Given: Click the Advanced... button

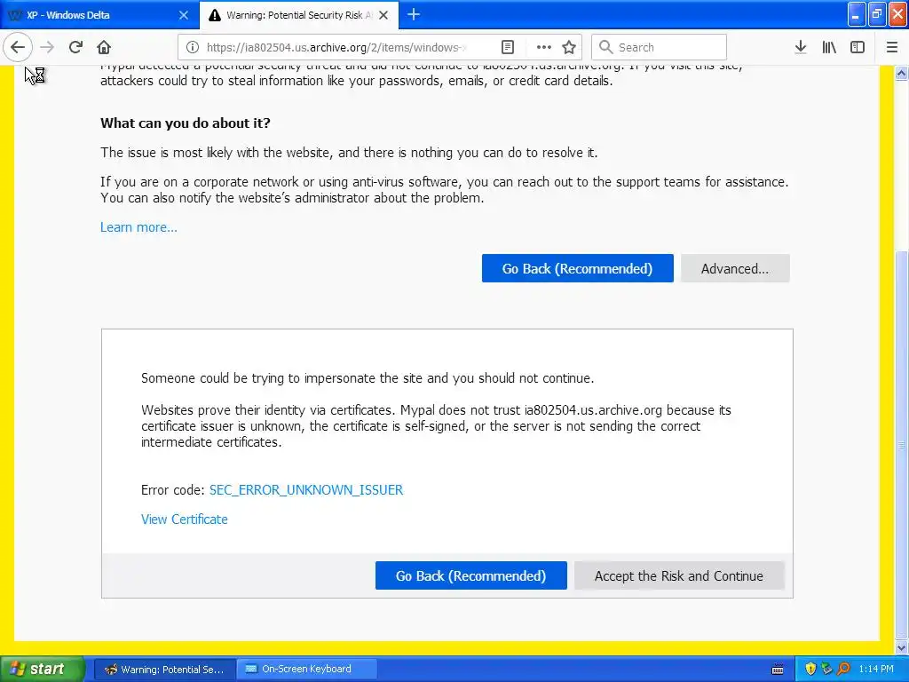Looking at the screenshot, I should click(735, 268).
